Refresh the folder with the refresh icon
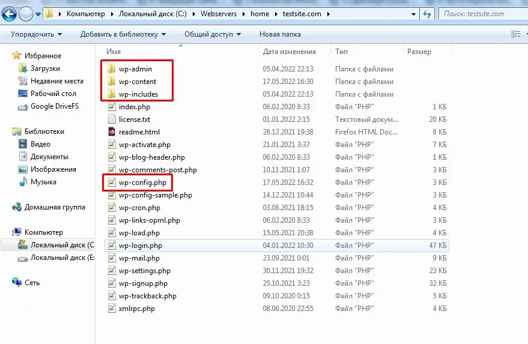 click(x=427, y=14)
